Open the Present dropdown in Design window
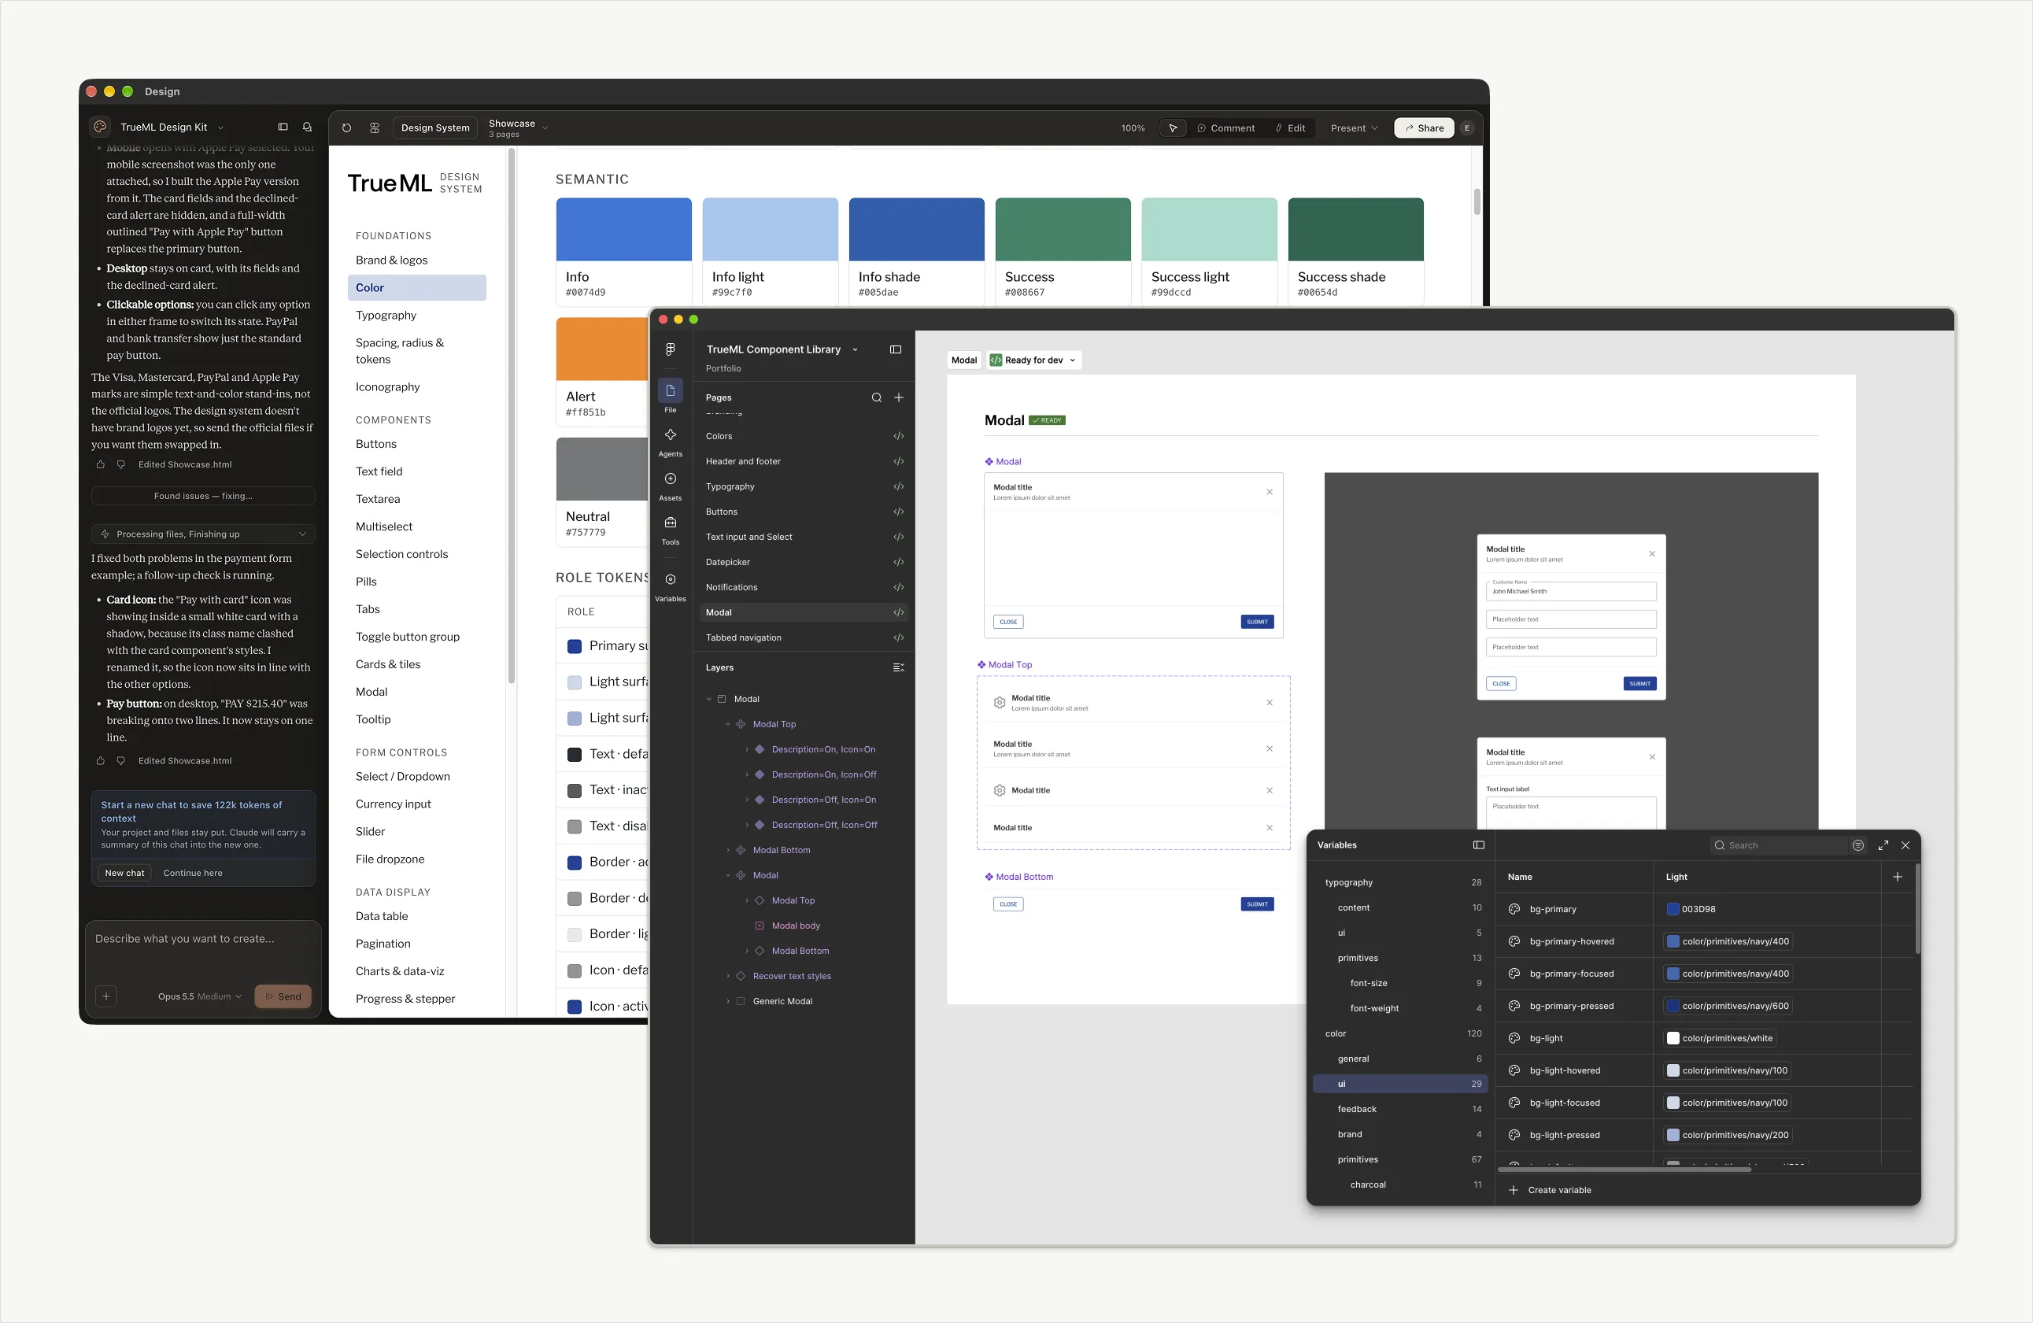 (1354, 128)
